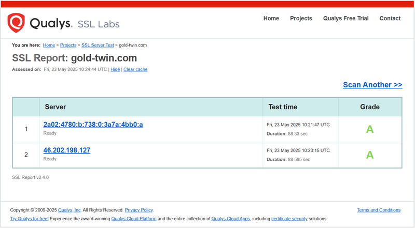This screenshot has height=228, width=415.
Task: Follow the Home breadcrumb link
Action: coord(49,45)
